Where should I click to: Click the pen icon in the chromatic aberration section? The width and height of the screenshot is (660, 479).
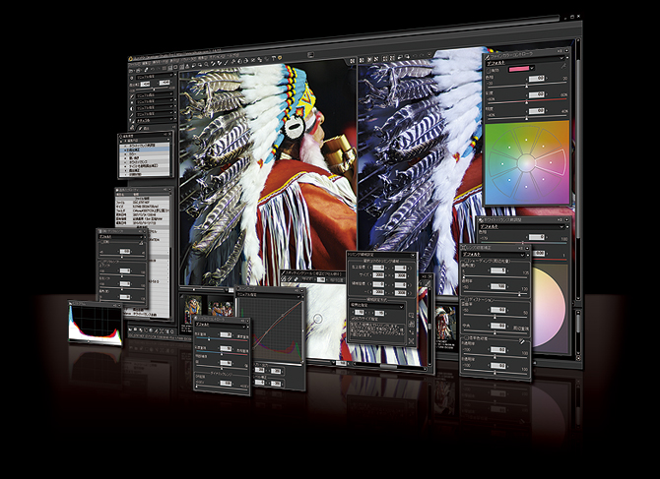522,341
